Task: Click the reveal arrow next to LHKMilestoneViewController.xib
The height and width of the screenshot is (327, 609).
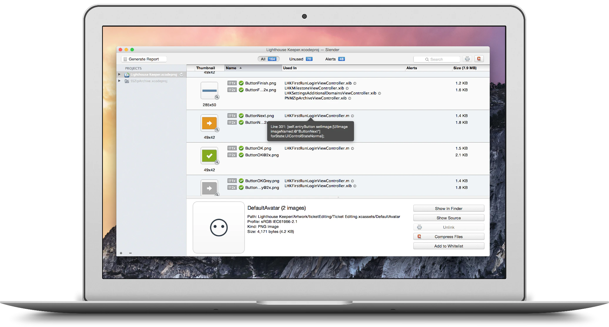Action: click(x=347, y=88)
